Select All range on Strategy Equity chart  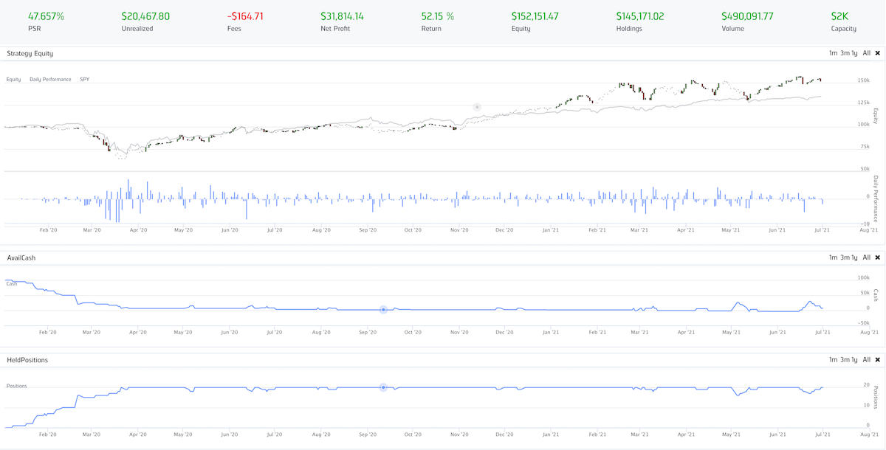click(867, 53)
